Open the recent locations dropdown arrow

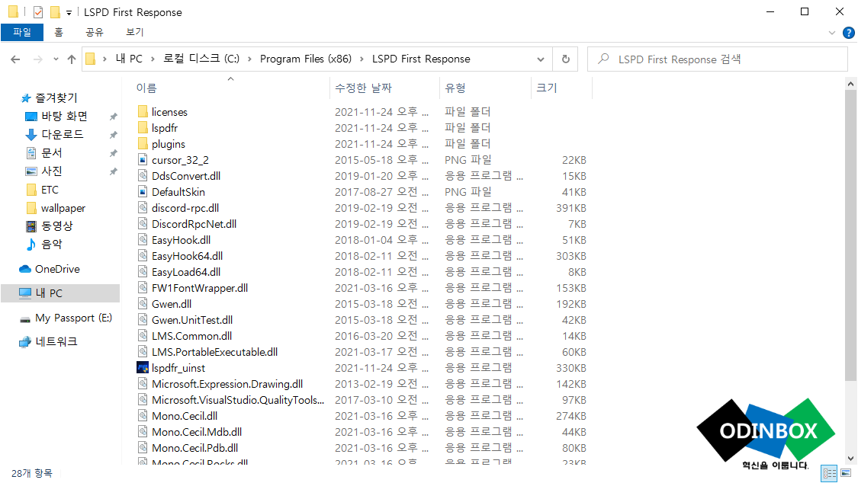56,59
